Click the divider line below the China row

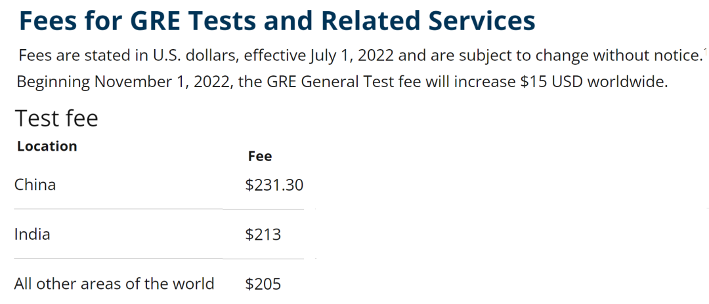pyautogui.click(x=159, y=209)
